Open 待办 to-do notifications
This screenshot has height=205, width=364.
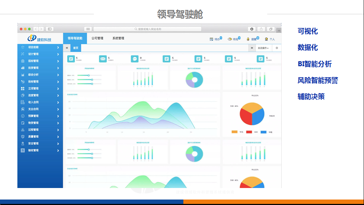click(216, 39)
